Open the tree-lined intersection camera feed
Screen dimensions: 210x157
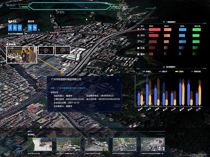(x=125, y=144)
